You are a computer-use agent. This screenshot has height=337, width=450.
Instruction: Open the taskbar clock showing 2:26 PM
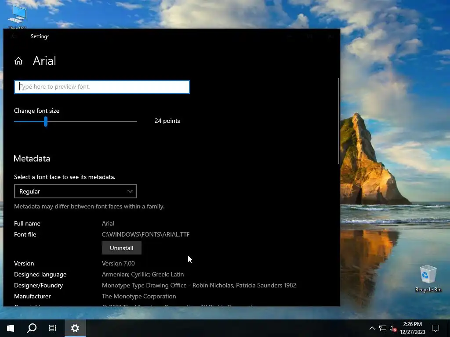(x=412, y=328)
